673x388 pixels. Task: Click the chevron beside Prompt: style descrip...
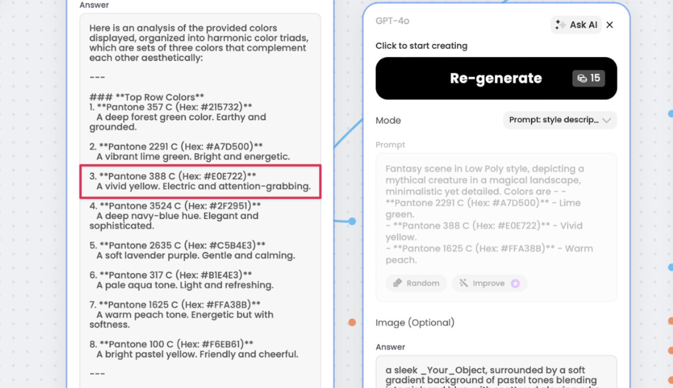pos(607,120)
